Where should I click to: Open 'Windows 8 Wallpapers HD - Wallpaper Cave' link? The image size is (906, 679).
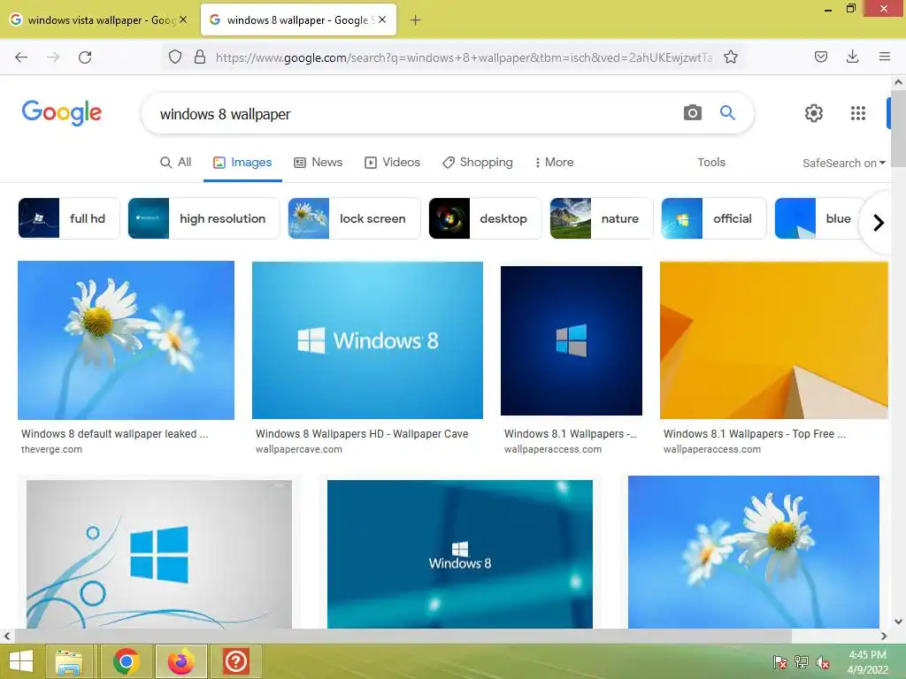point(362,433)
